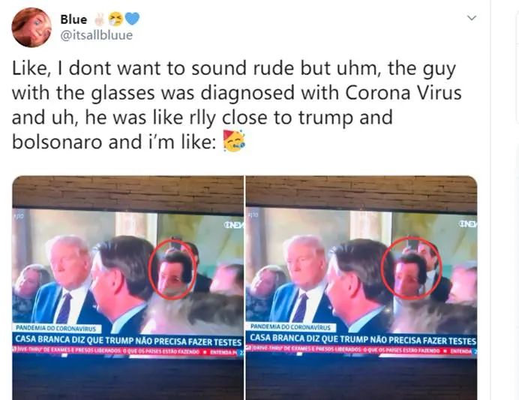The image size is (519, 400).
Task: Click the party face emoji ending tweet
Action: point(234,141)
